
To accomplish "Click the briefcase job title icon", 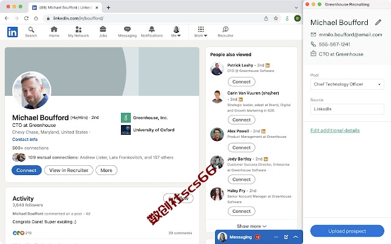I will 313,54.
